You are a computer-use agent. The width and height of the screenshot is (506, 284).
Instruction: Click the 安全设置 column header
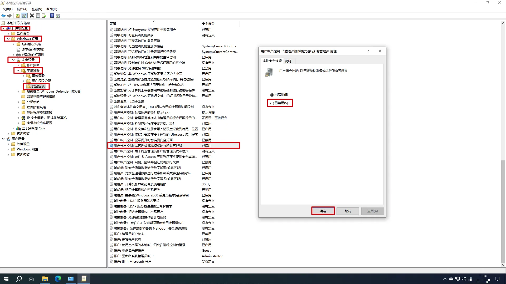[x=208, y=24]
